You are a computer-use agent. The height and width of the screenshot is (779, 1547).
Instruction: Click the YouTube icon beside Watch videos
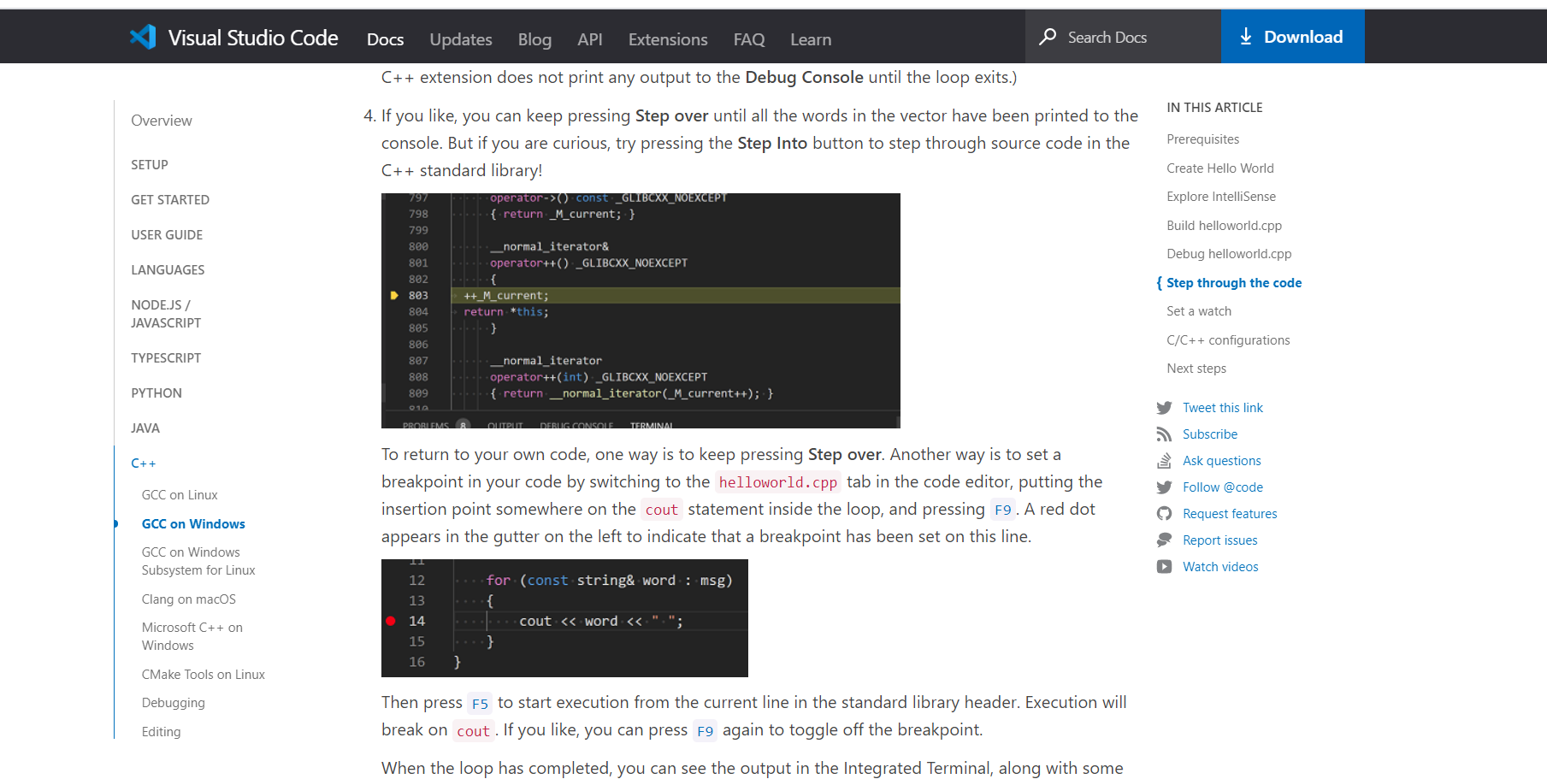click(x=1164, y=567)
